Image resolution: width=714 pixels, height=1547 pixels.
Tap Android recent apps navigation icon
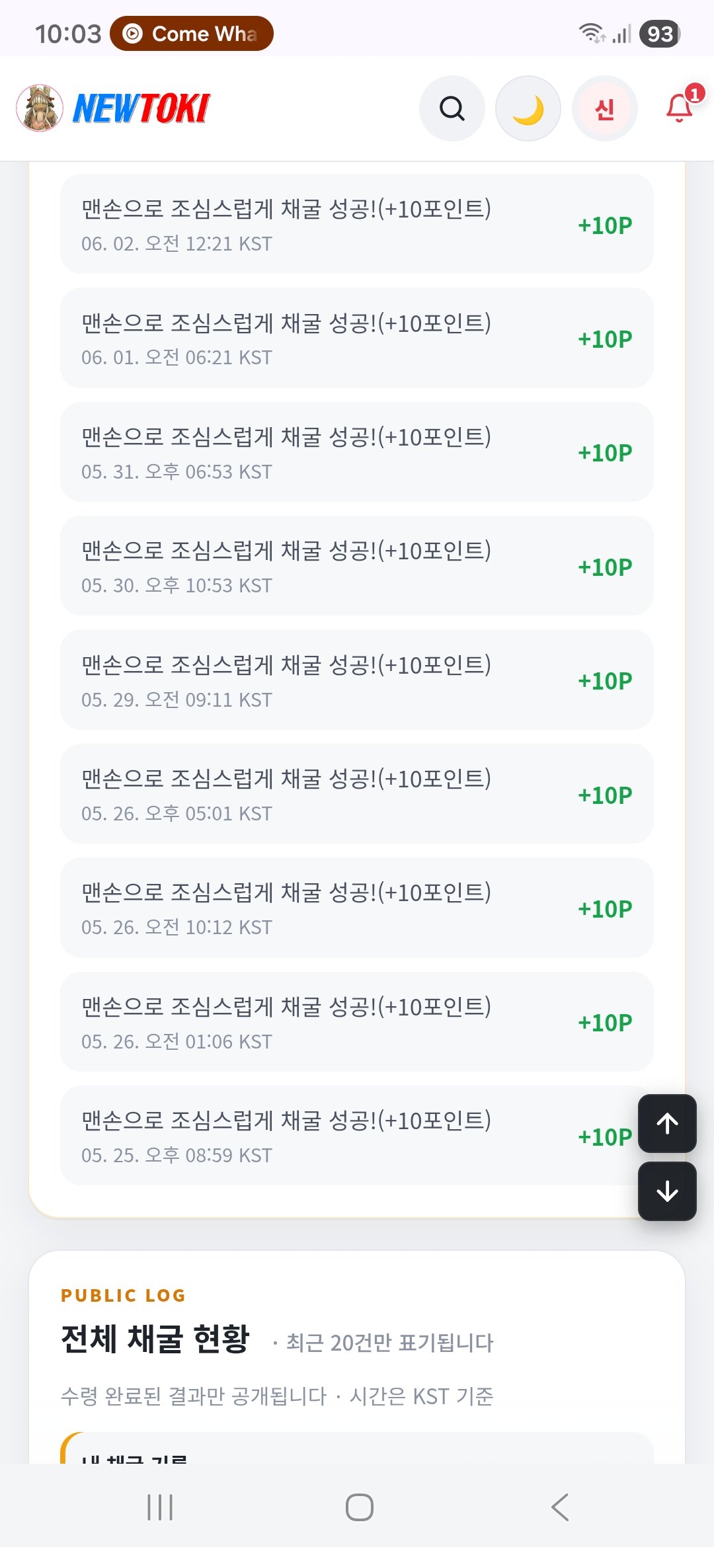click(160, 1507)
